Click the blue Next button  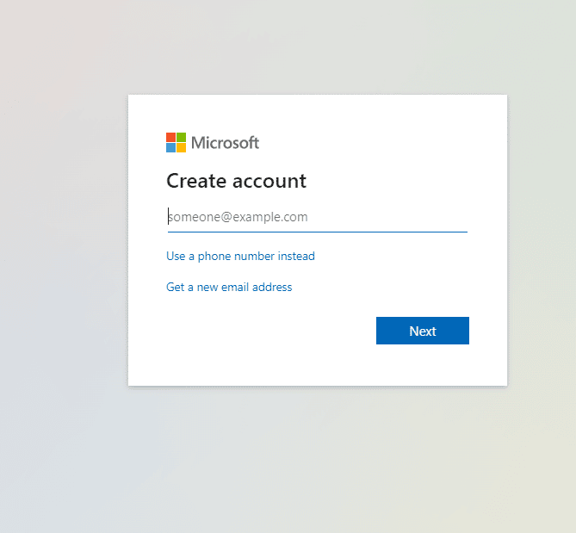point(423,331)
